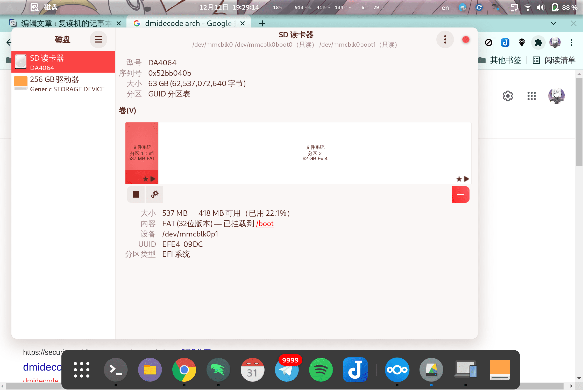Open the 磁盘 app menu in top bar
The width and height of the screenshot is (583, 390).
44,7
